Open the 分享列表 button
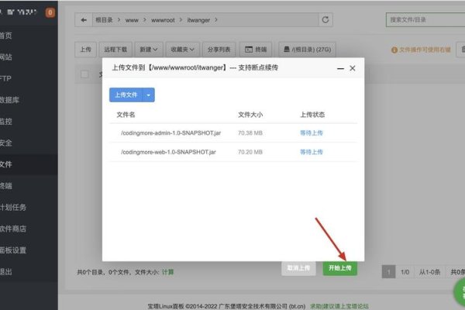 [x=219, y=50]
